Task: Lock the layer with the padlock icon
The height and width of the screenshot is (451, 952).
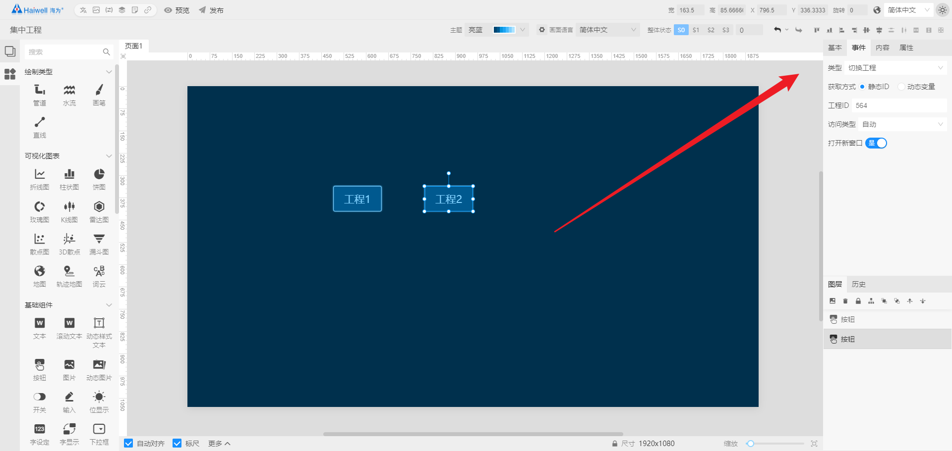Action: 858,301
